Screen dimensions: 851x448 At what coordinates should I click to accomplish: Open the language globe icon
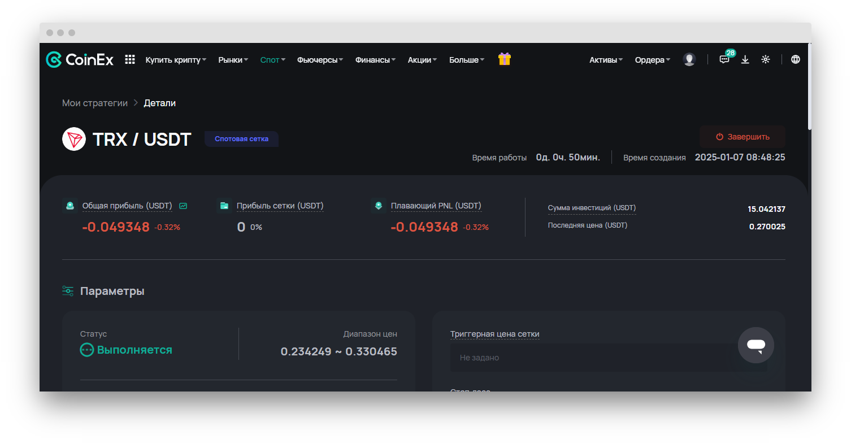pos(796,59)
